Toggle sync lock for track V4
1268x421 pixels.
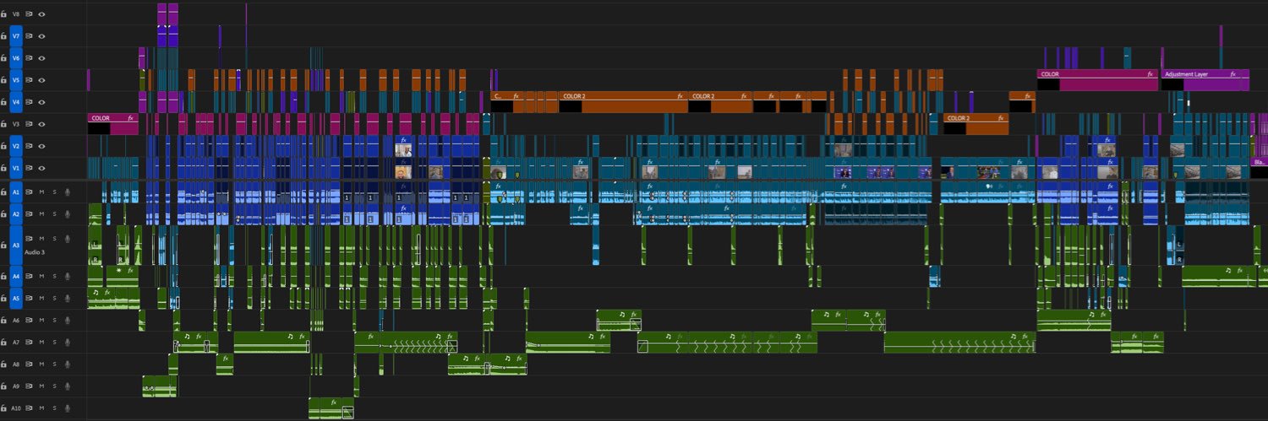click(29, 101)
